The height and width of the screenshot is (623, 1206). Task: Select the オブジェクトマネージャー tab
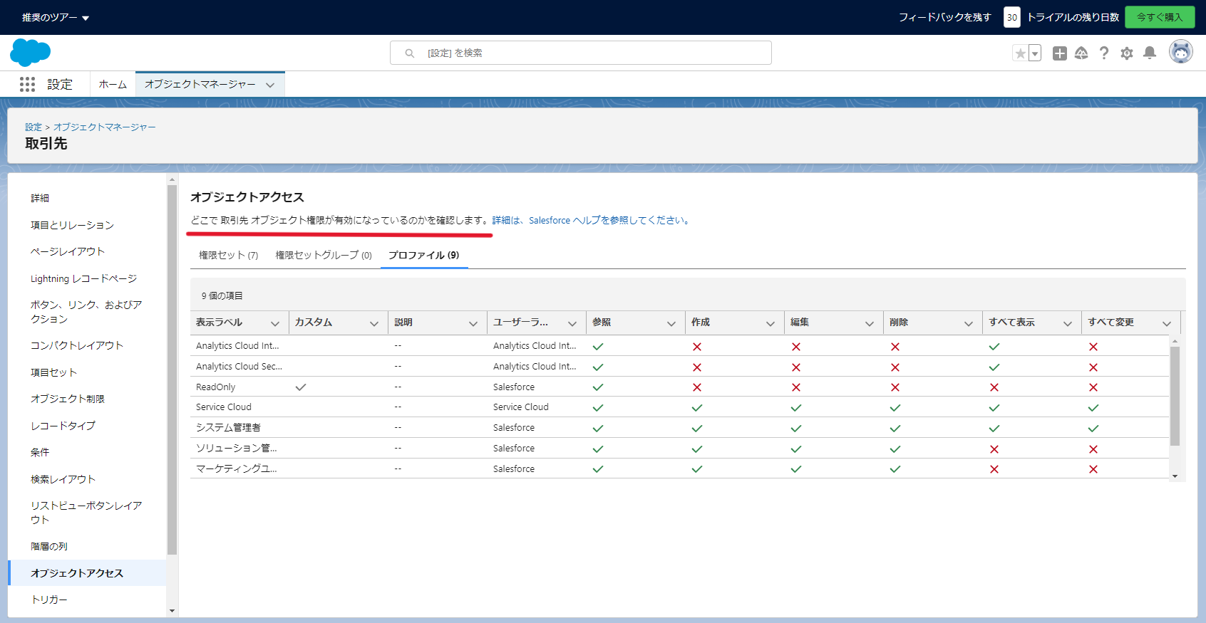(x=200, y=85)
